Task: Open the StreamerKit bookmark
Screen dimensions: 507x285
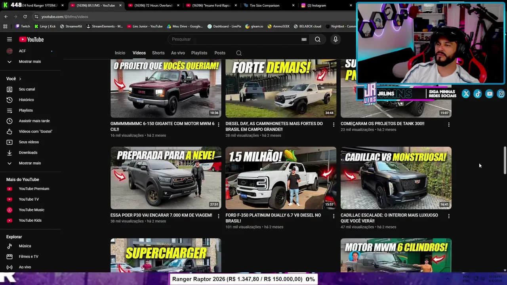Action: (x=71, y=27)
